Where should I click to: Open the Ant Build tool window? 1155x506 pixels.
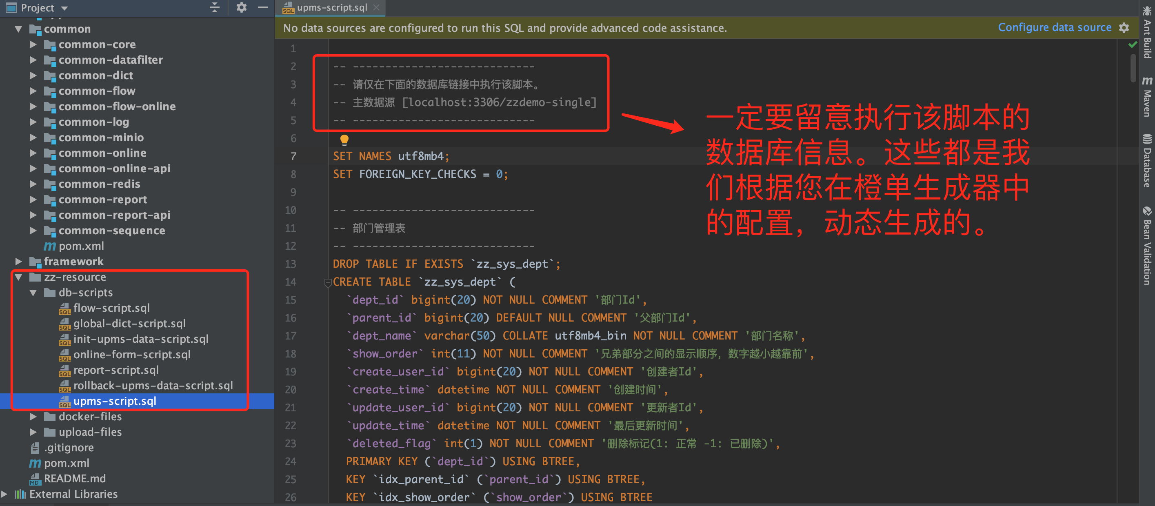coord(1147,31)
